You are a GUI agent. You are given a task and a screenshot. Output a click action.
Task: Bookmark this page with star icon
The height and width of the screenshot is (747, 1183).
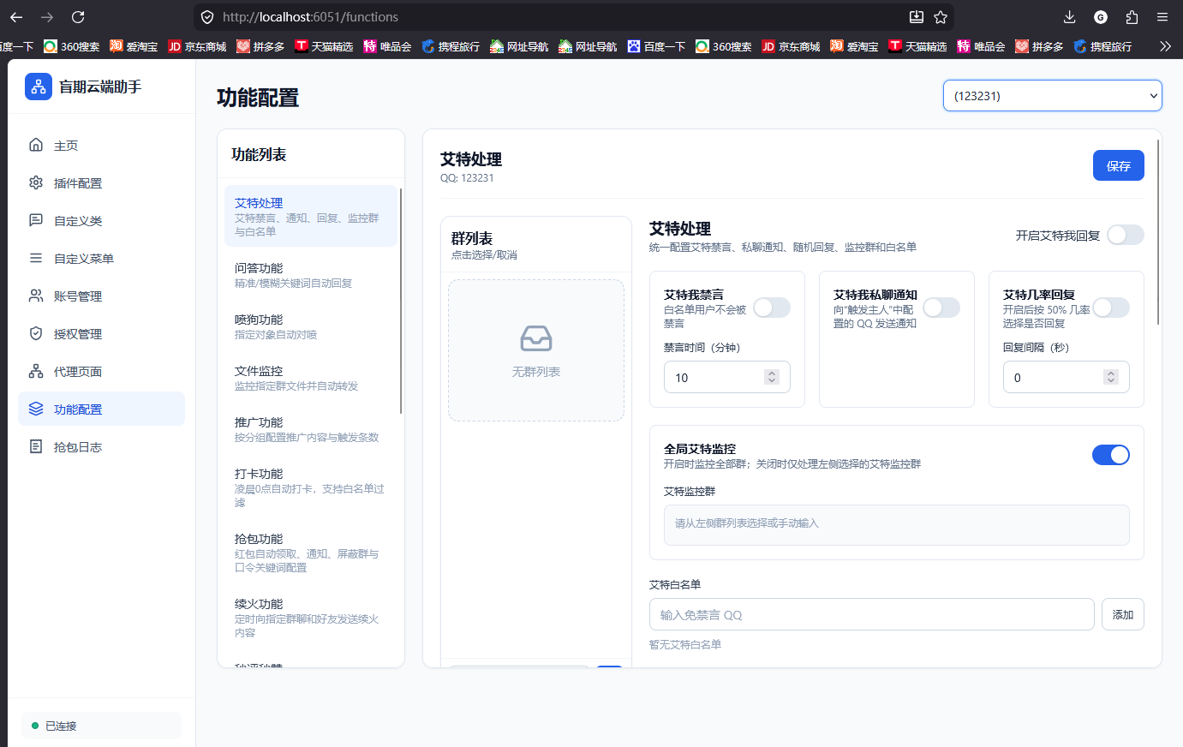941,17
